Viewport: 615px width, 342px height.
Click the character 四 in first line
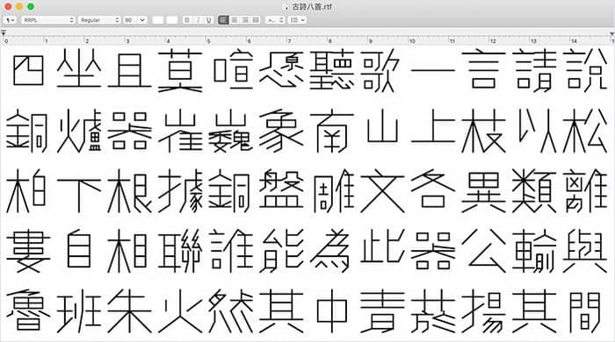tap(28, 71)
